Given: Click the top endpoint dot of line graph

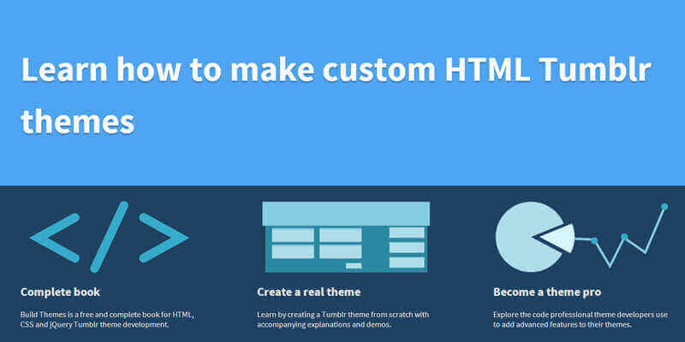Looking at the screenshot, I should 664,206.
